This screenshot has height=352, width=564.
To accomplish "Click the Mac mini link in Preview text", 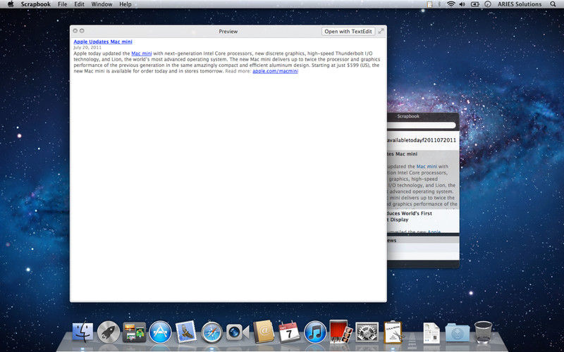I will click(x=142, y=54).
